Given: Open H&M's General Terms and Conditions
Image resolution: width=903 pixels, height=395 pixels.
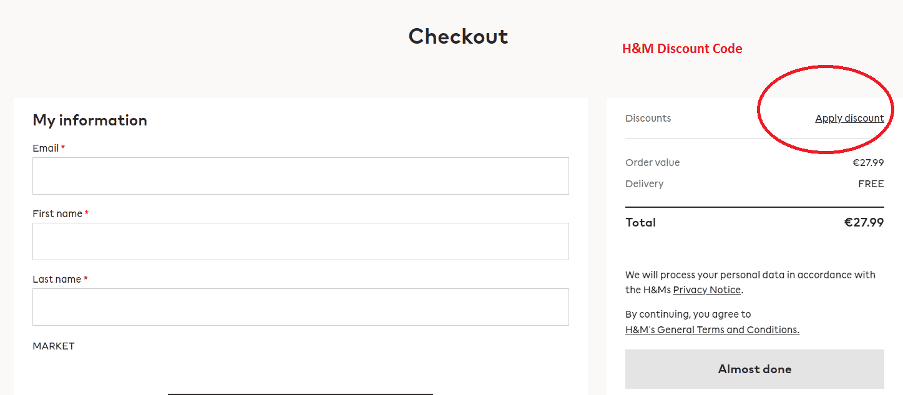Looking at the screenshot, I should pos(712,329).
